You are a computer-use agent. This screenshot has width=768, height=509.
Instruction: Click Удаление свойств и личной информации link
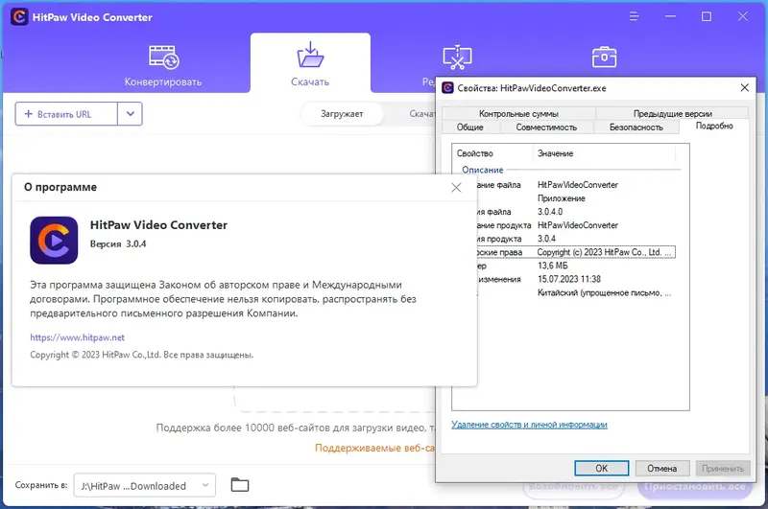click(529, 425)
